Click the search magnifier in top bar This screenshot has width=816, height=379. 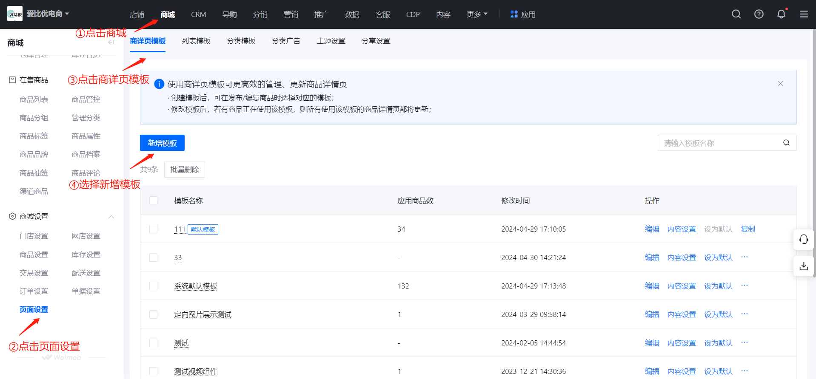736,14
